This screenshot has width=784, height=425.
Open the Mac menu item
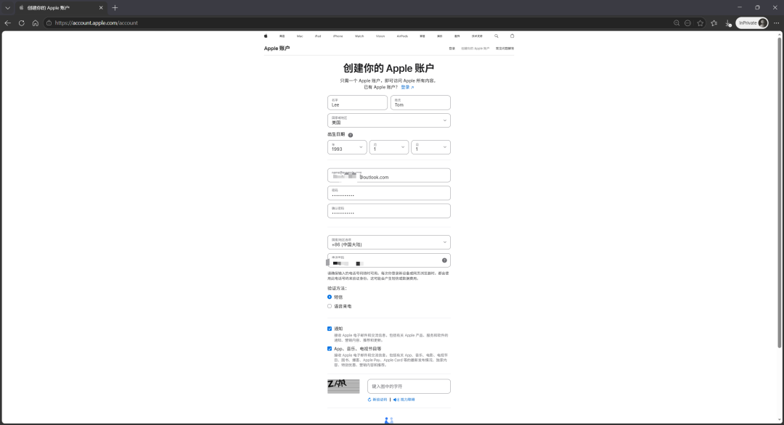coord(300,36)
